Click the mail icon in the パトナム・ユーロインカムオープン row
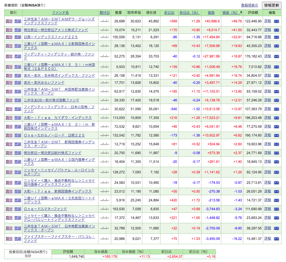This screenshot has width=286, height=262. click(x=276, y=172)
